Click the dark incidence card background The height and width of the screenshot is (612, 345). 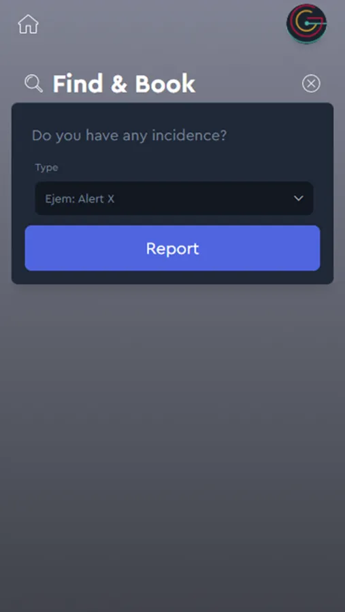pyautogui.click(x=172, y=117)
